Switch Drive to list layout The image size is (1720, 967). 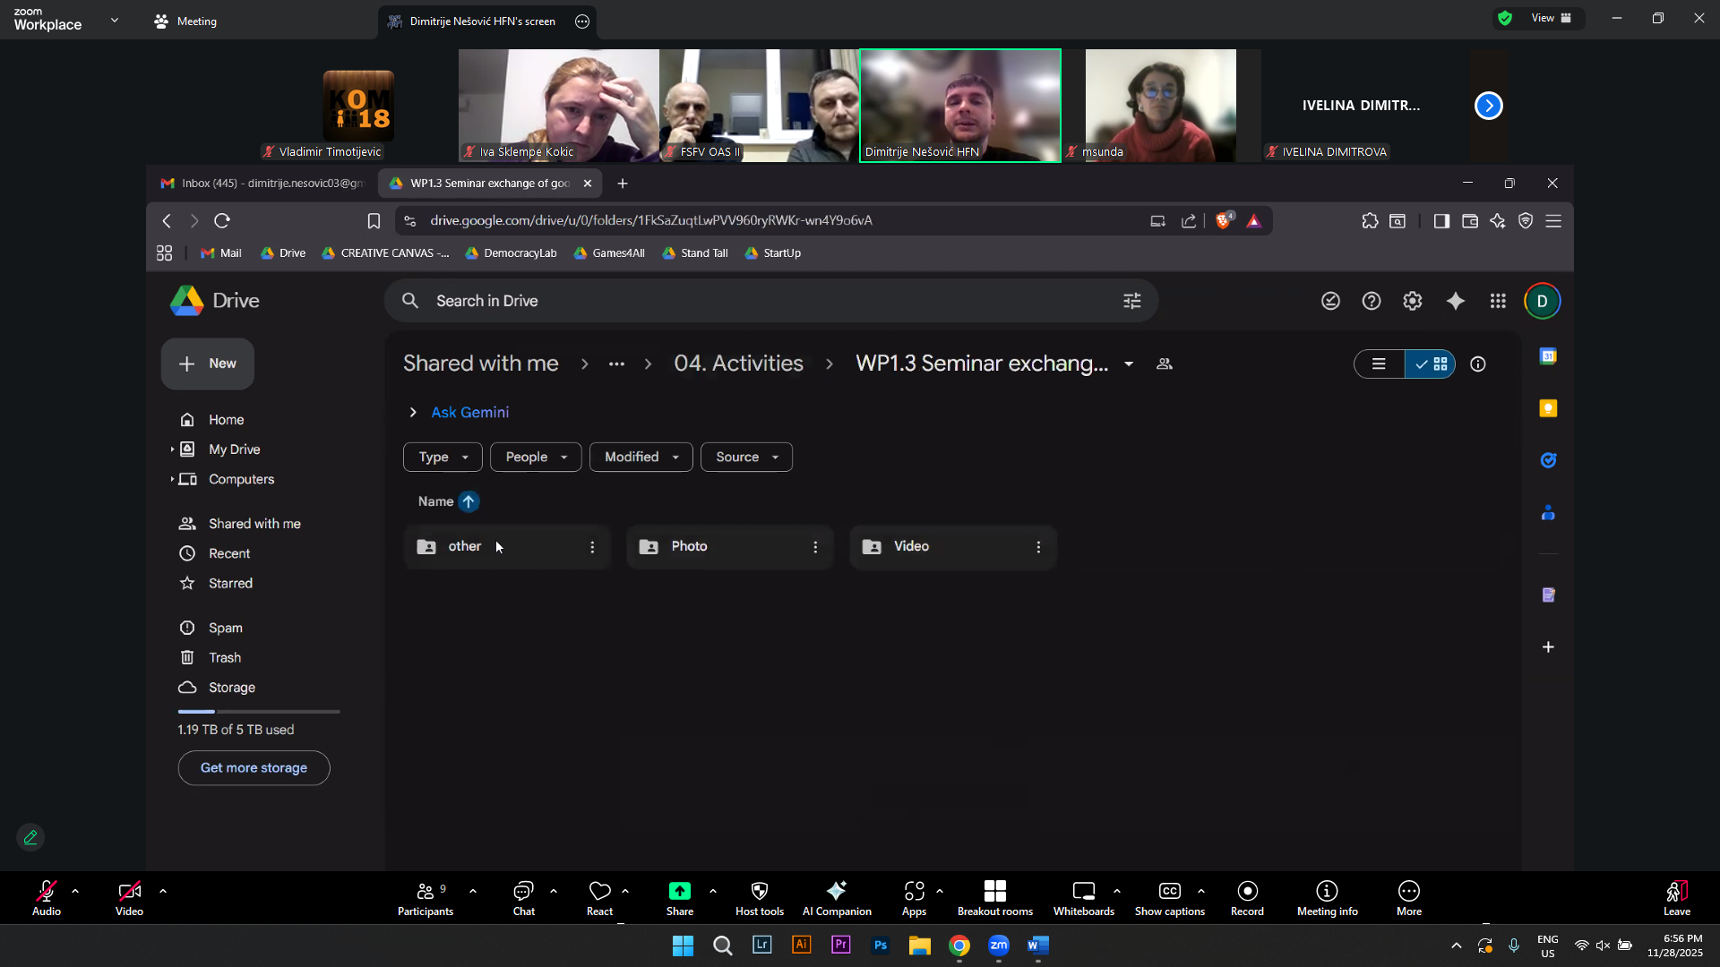[1379, 364]
